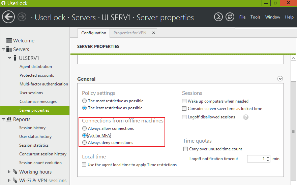Switch to the Configuration tab
This screenshot has width=297, height=185.
pyautogui.click(x=94, y=33)
